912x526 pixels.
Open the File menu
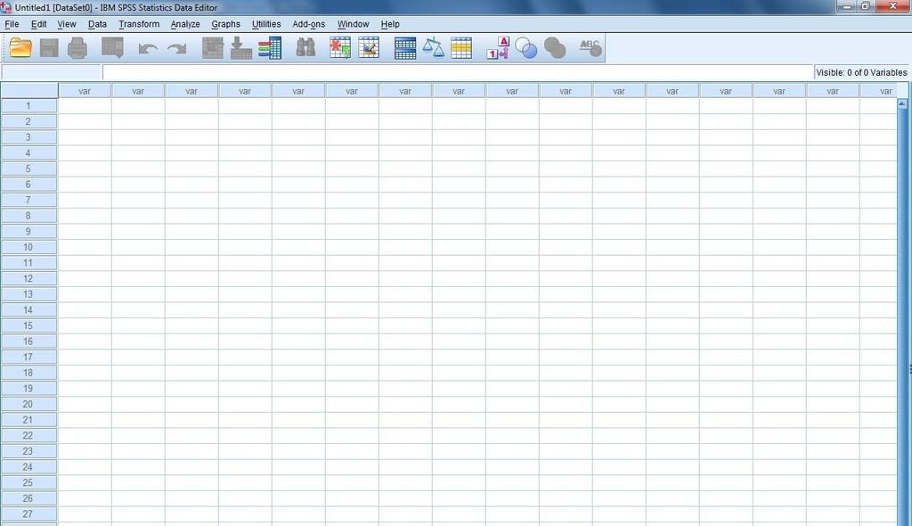(12, 24)
